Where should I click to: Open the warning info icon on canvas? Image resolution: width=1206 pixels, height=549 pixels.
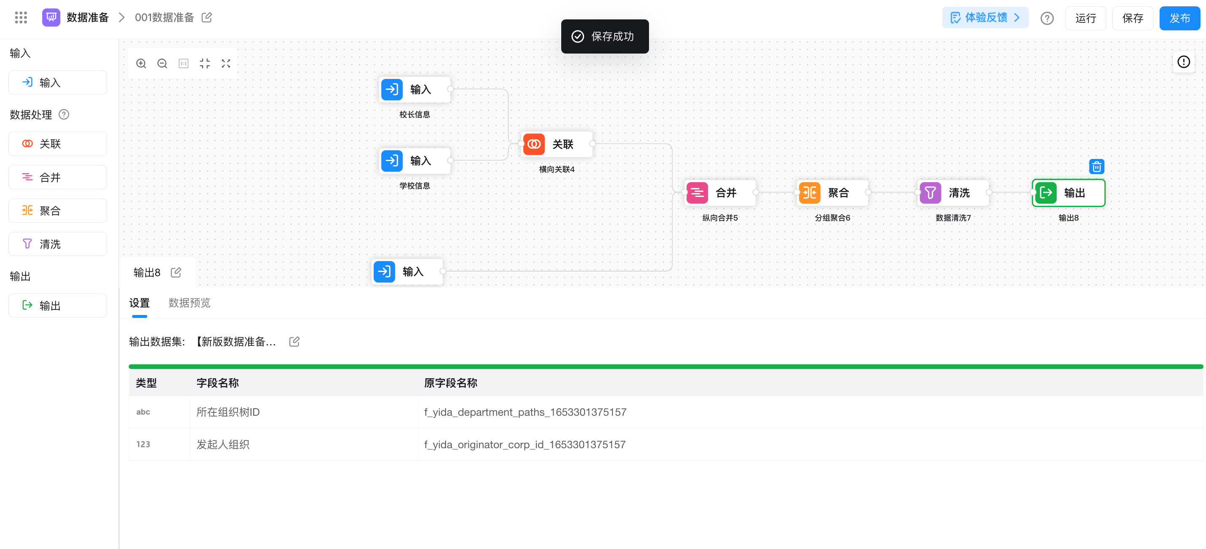coord(1184,62)
